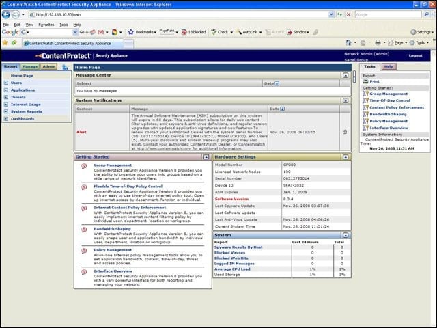Expand the Users tree node
437x328 pixels.
pyautogui.click(x=6, y=83)
